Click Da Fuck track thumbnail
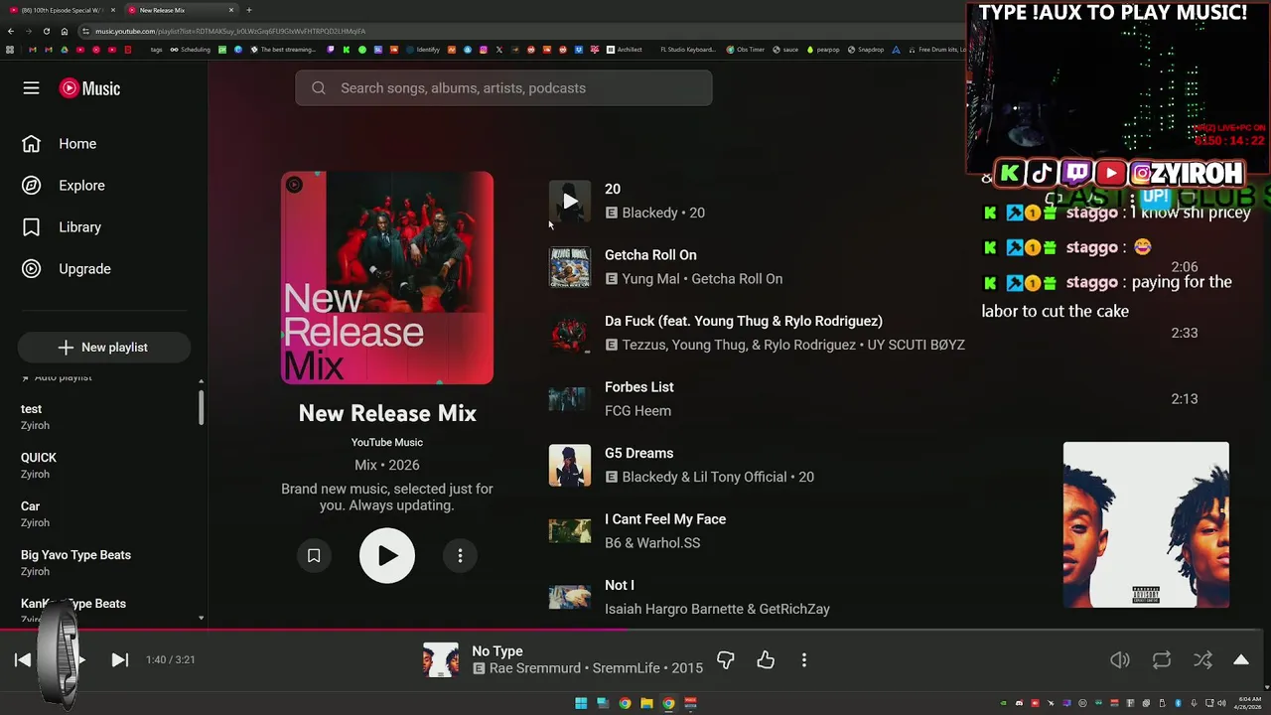The height and width of the screenshot is (715, 1271). point(570,333)
